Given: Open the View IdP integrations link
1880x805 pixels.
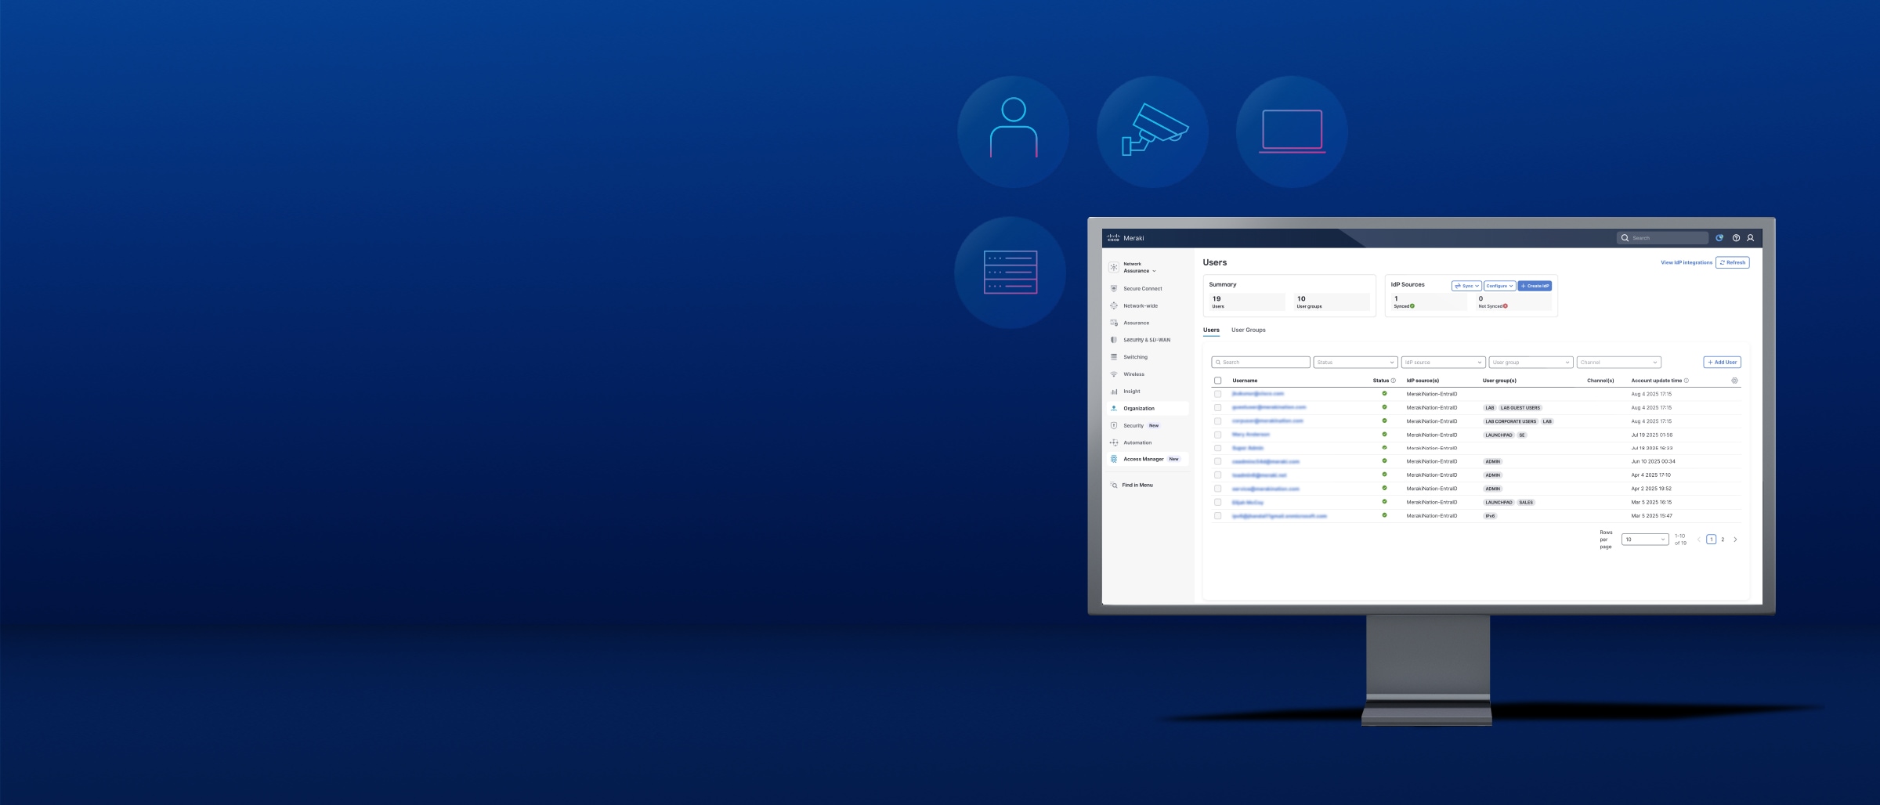Looking at the screenshot, I should tap(1687, 262).
